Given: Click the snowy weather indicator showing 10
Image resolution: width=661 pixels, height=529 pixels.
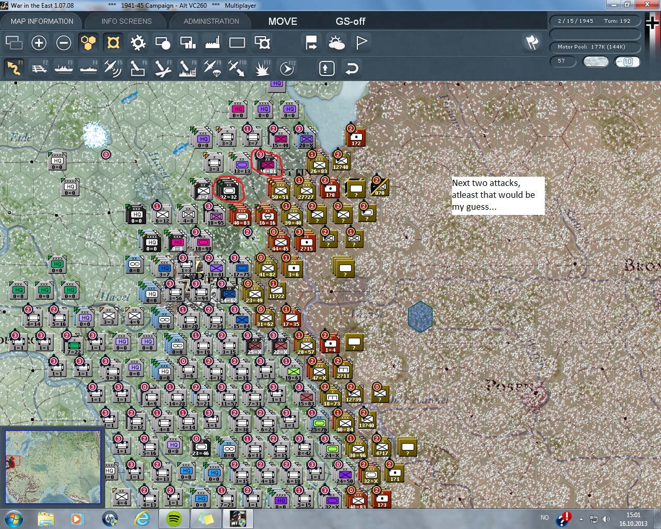Looking at the screenshot, I should coord(627,61).
